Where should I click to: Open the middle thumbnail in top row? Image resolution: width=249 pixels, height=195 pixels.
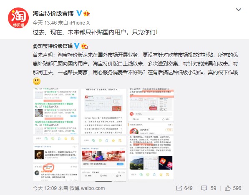coord(103,111)
